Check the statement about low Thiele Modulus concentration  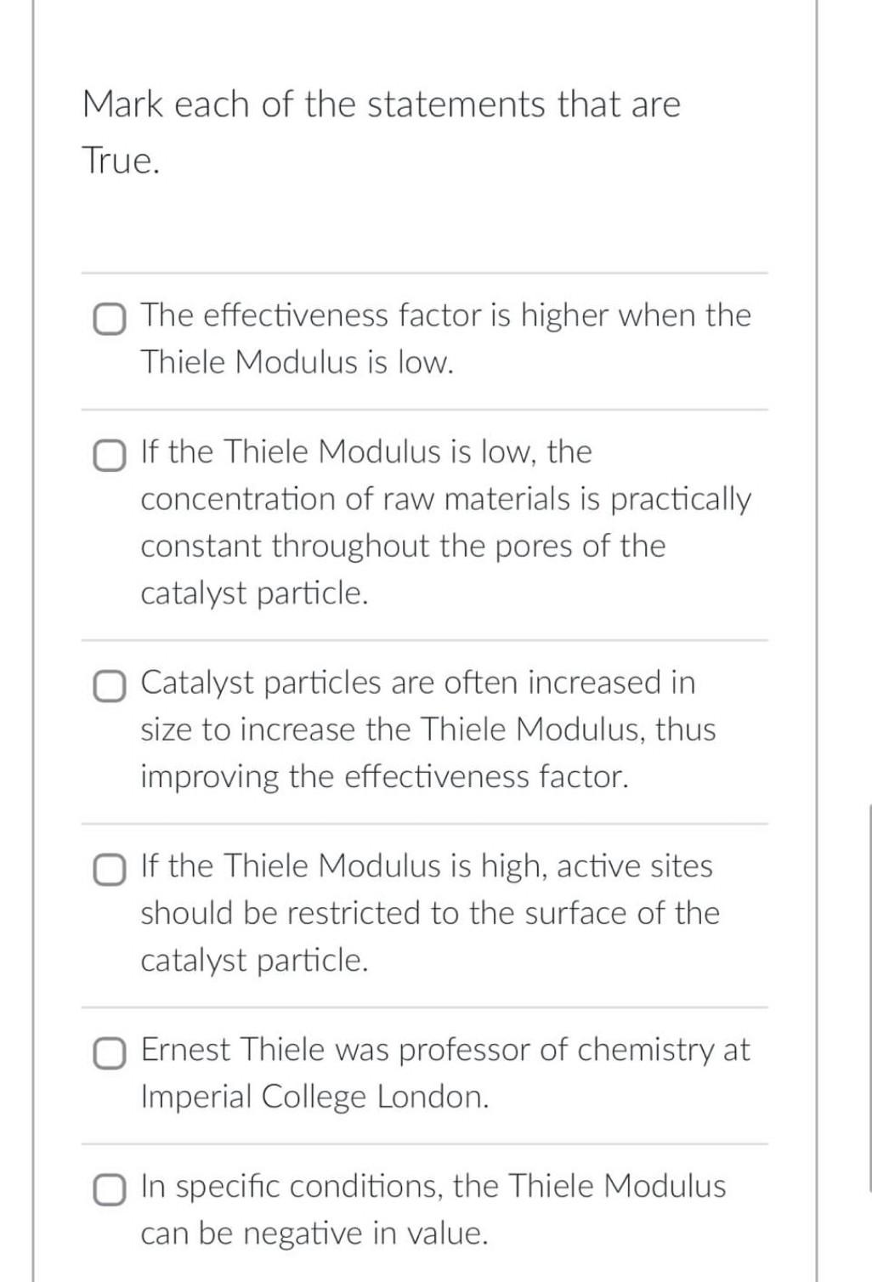pyautogui.click(x=110, y=456)
